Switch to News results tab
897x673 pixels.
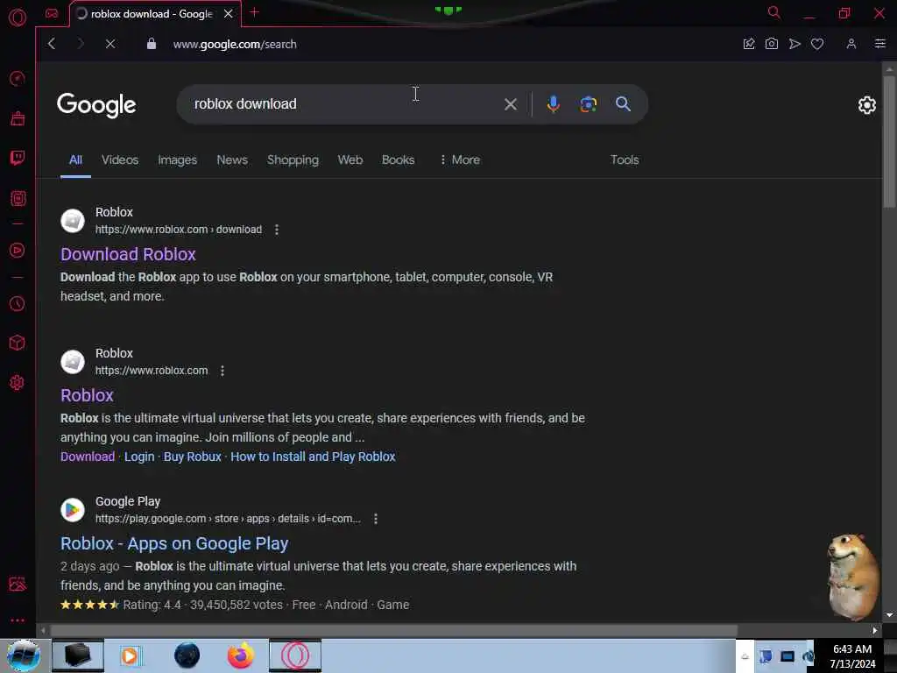pos(231,159)
